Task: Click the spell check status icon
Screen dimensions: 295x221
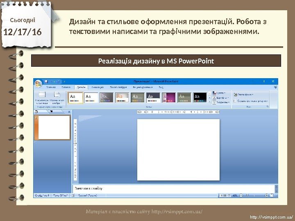Action: (x=73, y=196)
